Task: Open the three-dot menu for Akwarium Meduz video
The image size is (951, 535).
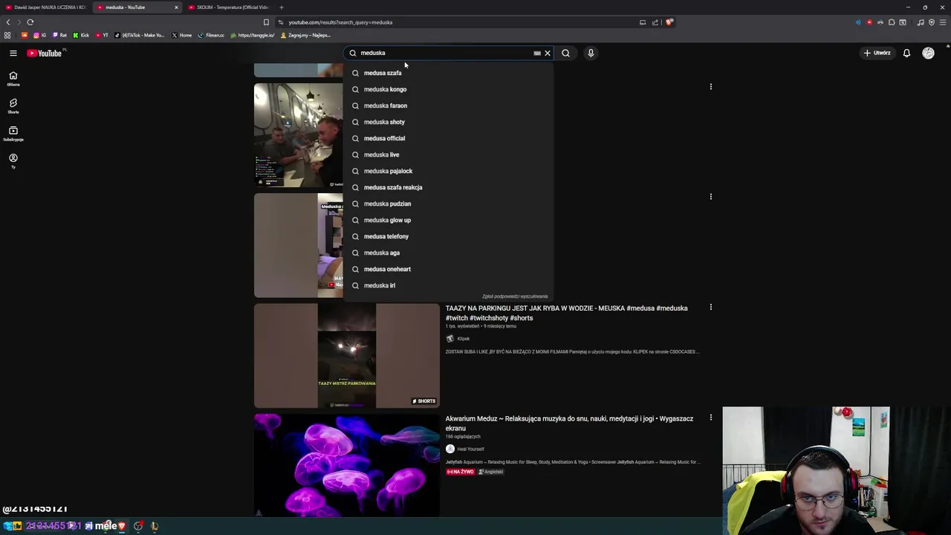Action: 710,418
